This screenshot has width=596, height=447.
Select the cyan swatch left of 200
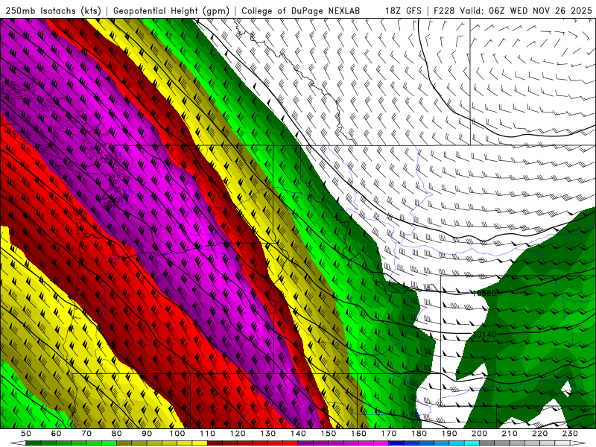click(x=472, y=443)
